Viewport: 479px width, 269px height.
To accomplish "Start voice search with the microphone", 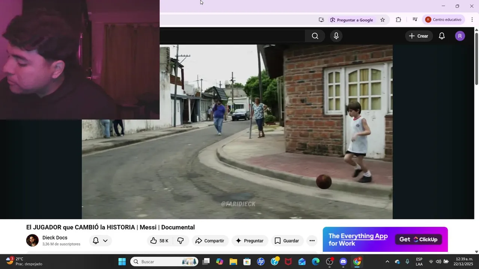I will pos(336,36).
